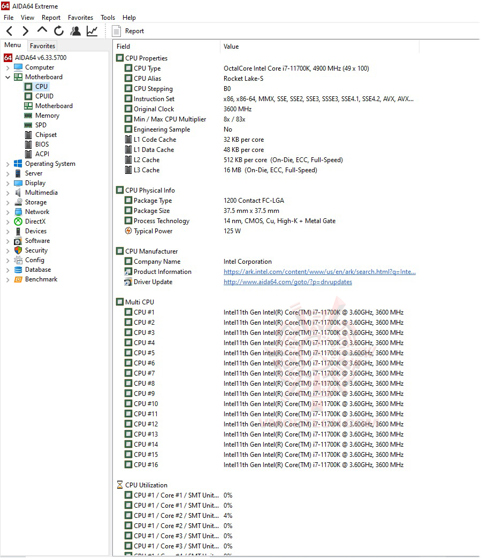Open the graph chart toolbar icon

pos(92,31)
